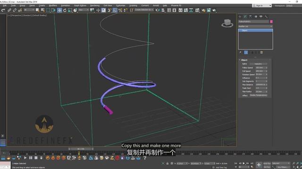
Task: Select the Unlink Selection tool (second chain icon)
Action: (15, 10)
